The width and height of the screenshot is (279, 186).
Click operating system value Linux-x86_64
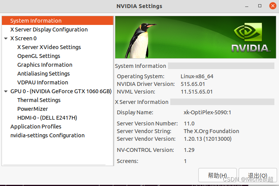197,76
